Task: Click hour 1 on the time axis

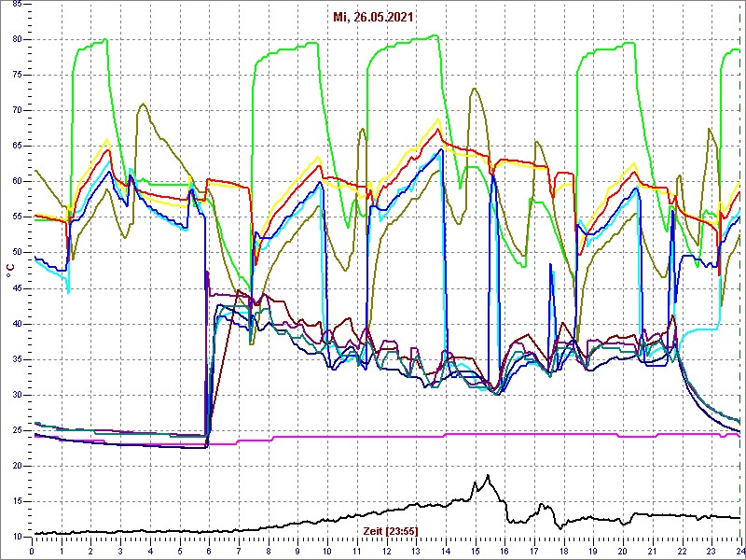Action: [x=61, y=551]
